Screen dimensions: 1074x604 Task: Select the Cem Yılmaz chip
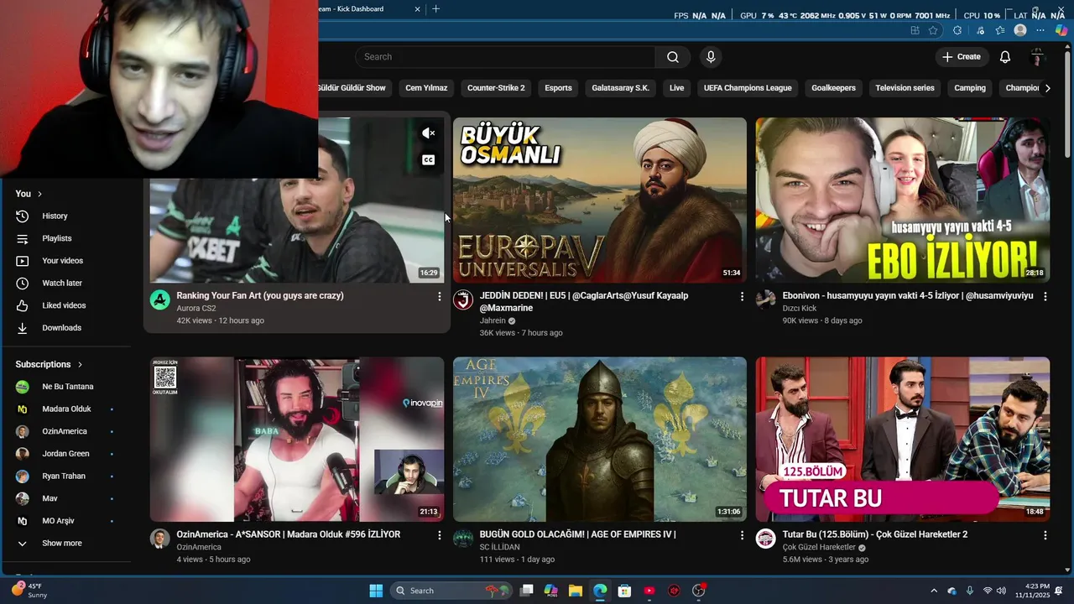pos(426,88)
